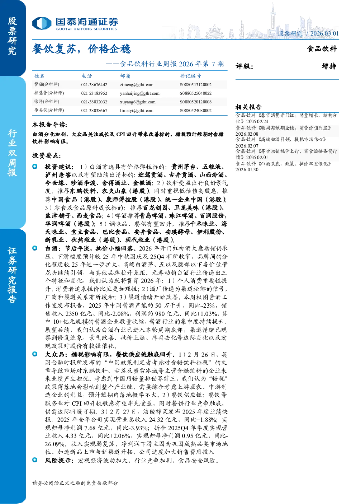Select the 证券研究报告 sidebar tab
Viewport: 356px width, 504px height.
point(13,275)
